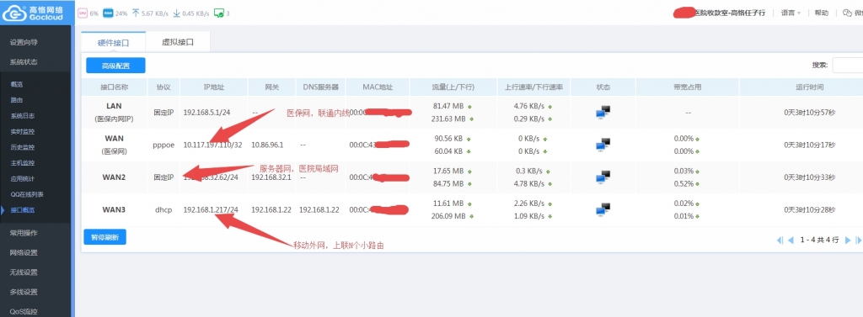The image size is (863, 317).
Task: Click the online hosts monitor icon
Action: pos(219,13)
